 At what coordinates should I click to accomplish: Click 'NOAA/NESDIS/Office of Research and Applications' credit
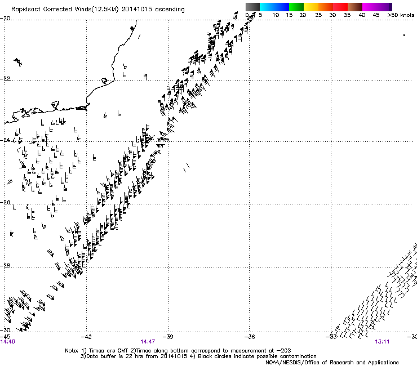coord(332,363)
